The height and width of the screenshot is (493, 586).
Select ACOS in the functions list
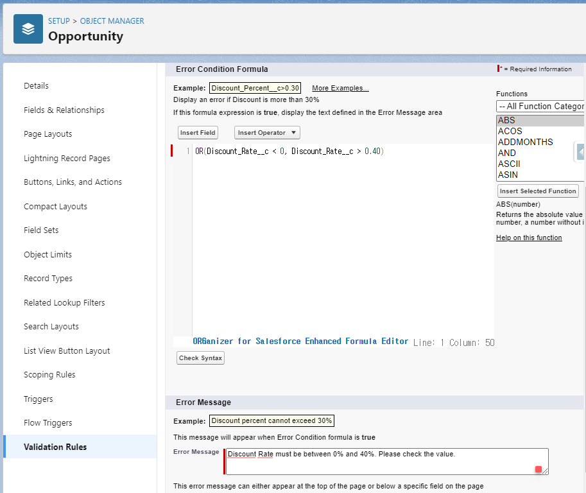click(x=540, y=131)
